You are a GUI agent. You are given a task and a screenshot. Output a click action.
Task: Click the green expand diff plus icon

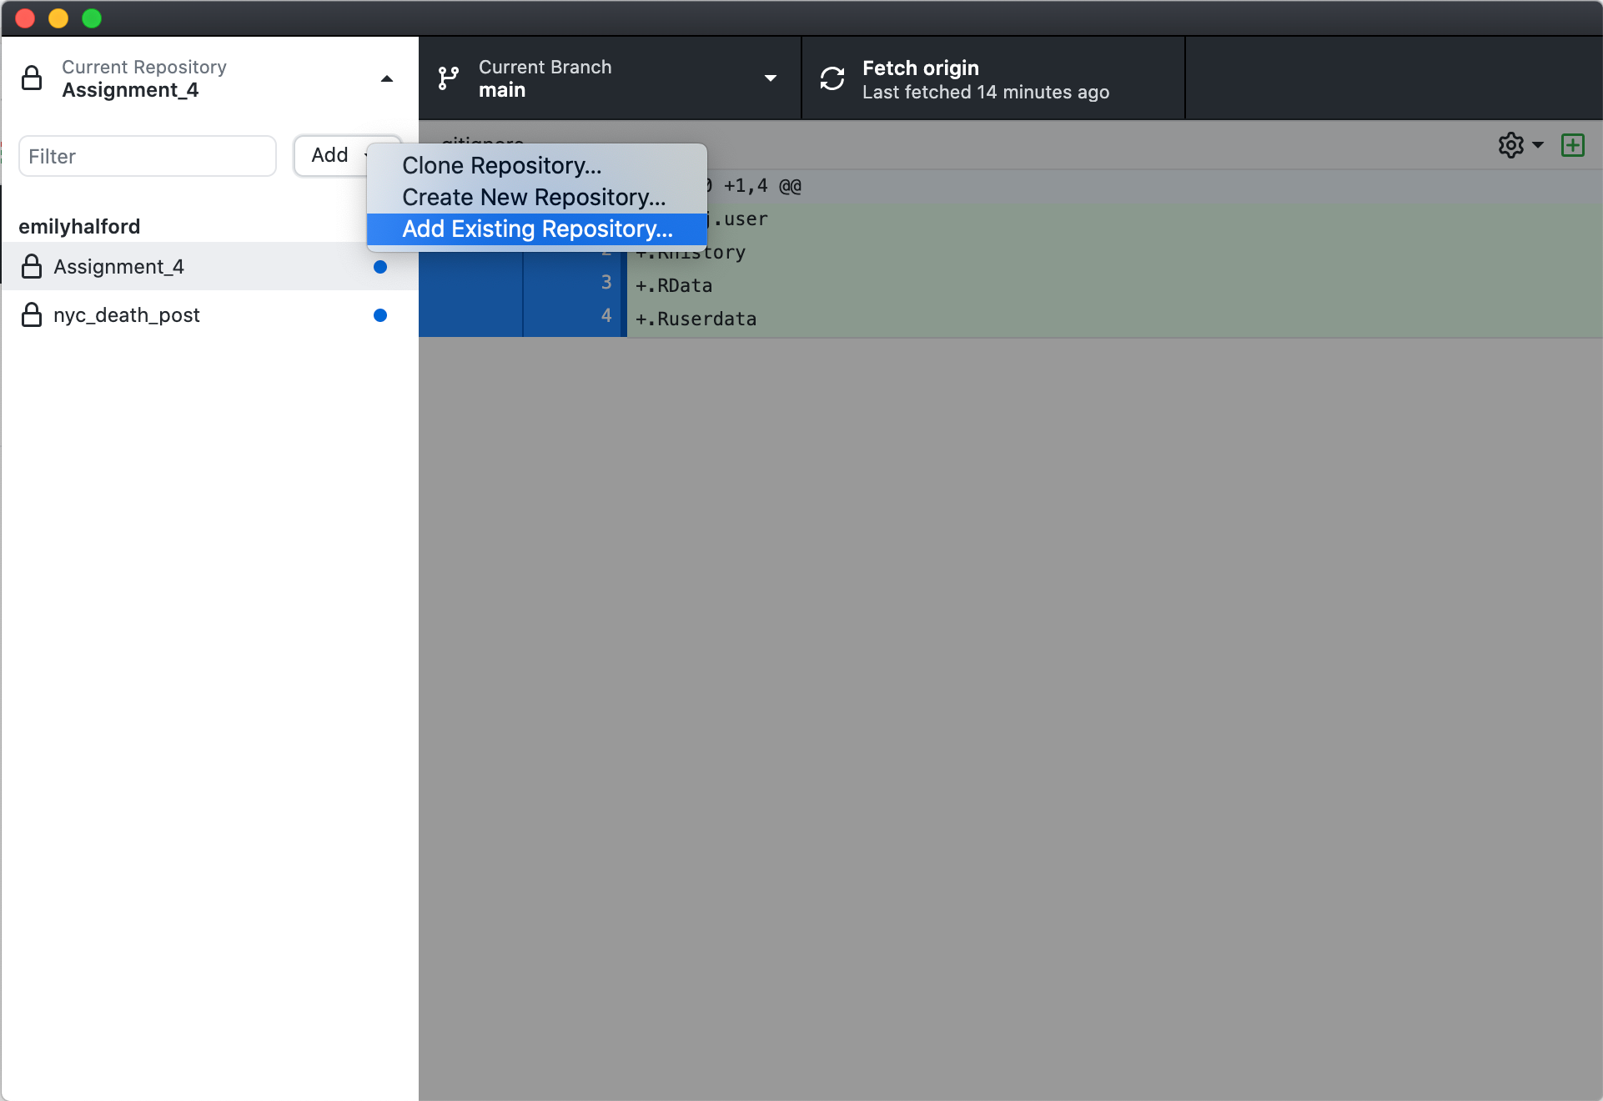pos(1572,145)
